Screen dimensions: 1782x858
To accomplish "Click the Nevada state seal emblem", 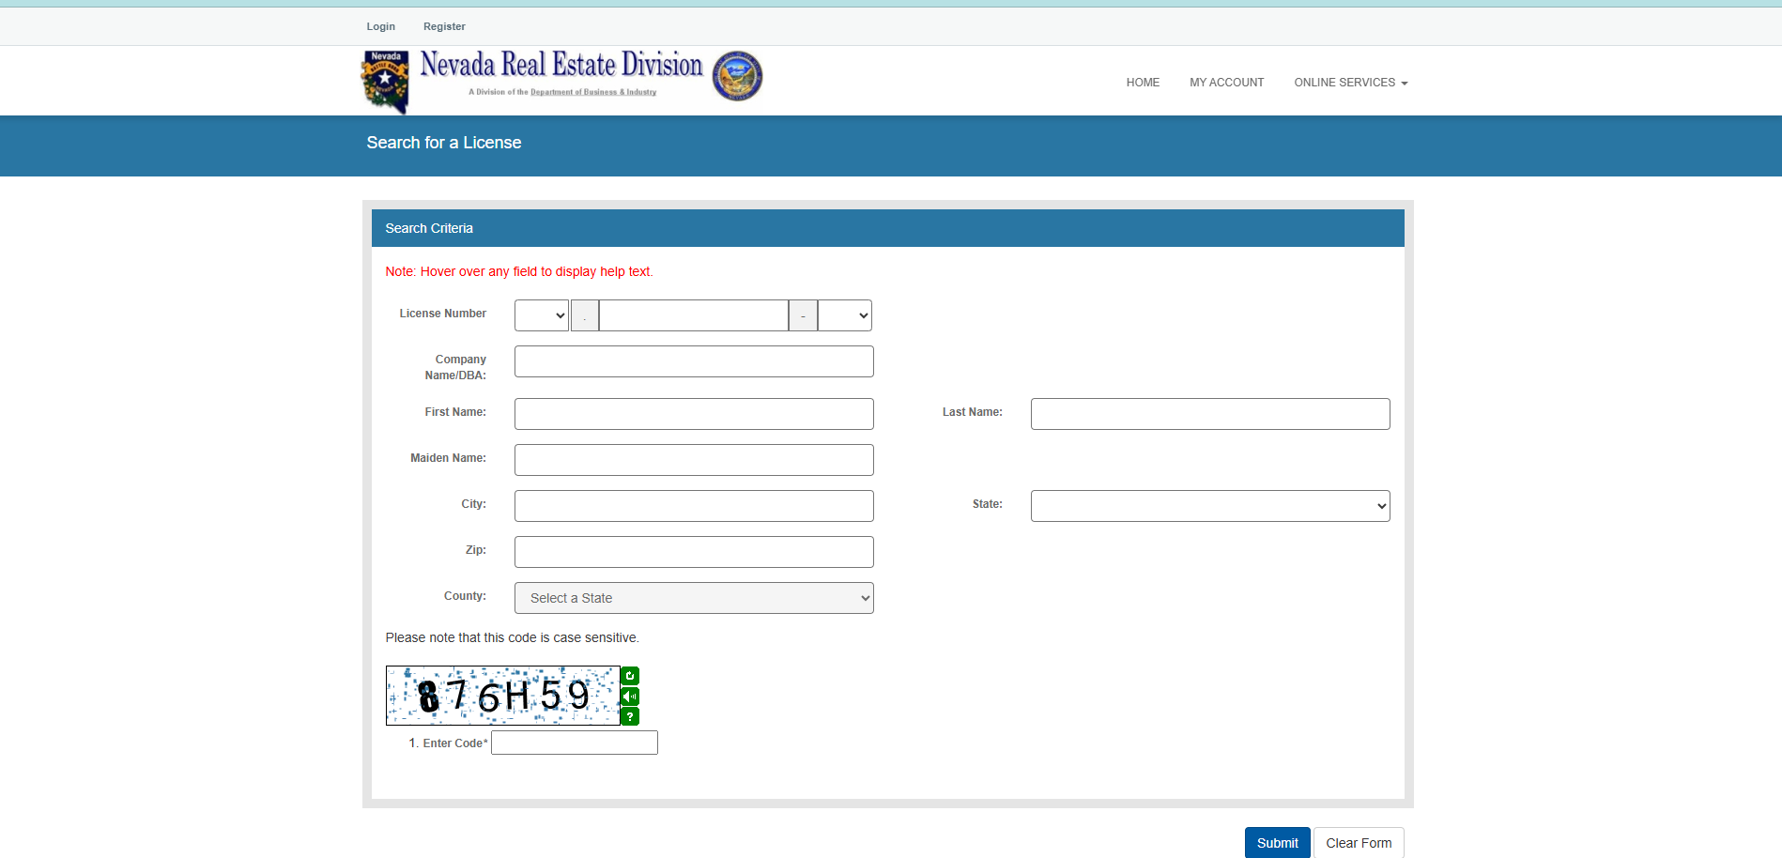I will coord(737,76).
